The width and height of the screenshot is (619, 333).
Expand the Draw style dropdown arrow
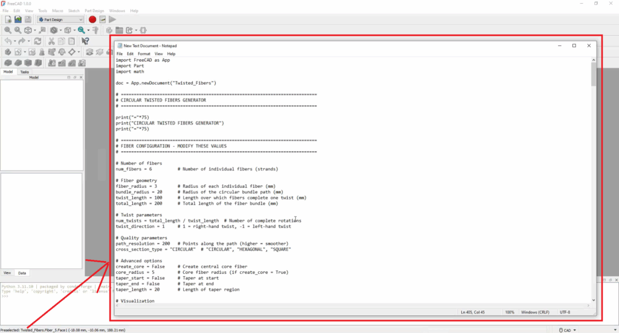coord(60,30)
